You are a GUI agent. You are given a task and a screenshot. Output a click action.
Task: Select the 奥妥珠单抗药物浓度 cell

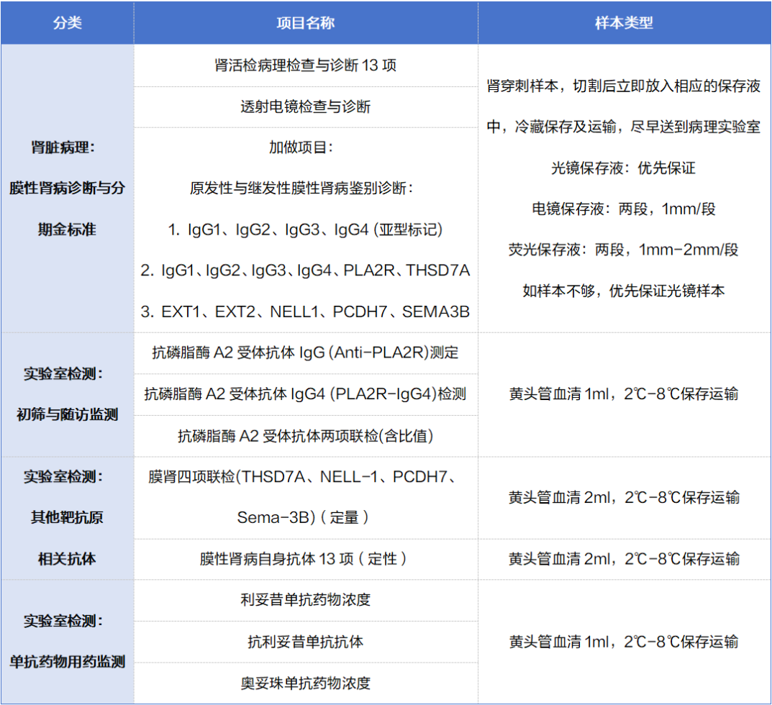pyautogui.click(x=305, y=683)
